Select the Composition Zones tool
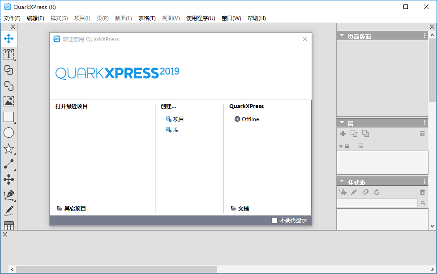The height and width of the screenshot is (274, 437). pos(9,180)
